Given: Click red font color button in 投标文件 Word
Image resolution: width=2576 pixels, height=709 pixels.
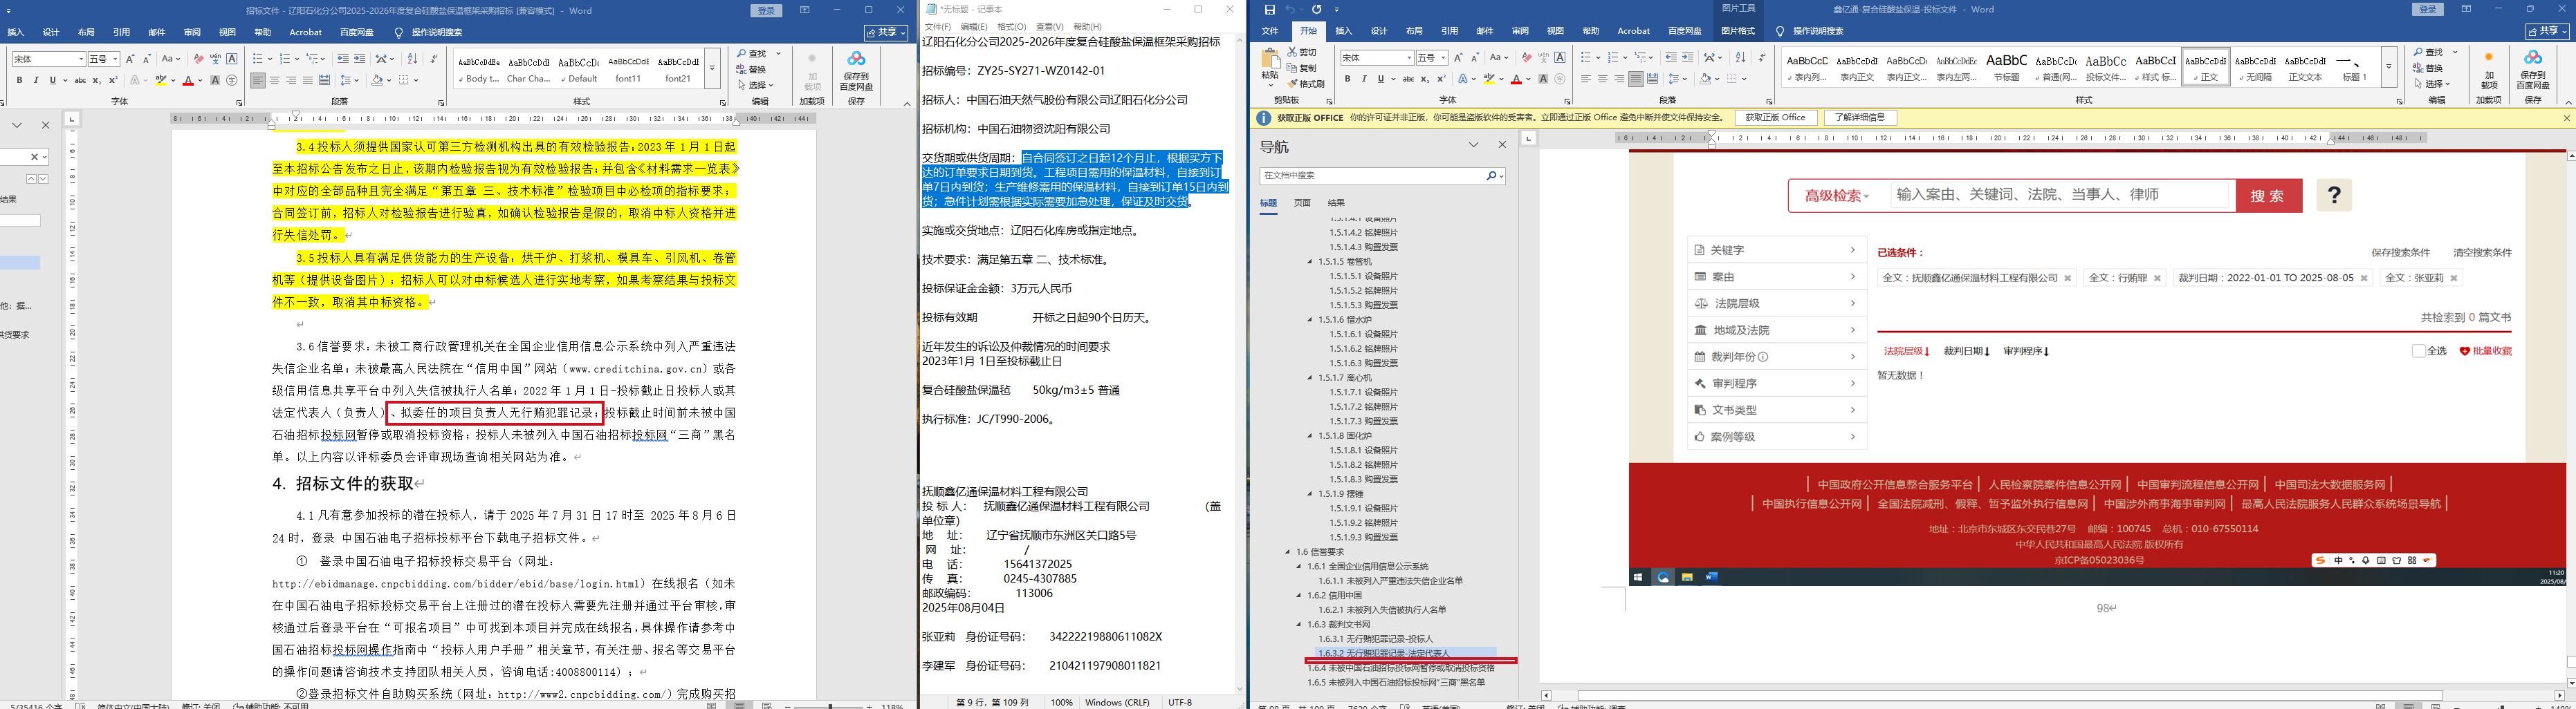Looking at the screenshot, I should (x=1516, y=79).
